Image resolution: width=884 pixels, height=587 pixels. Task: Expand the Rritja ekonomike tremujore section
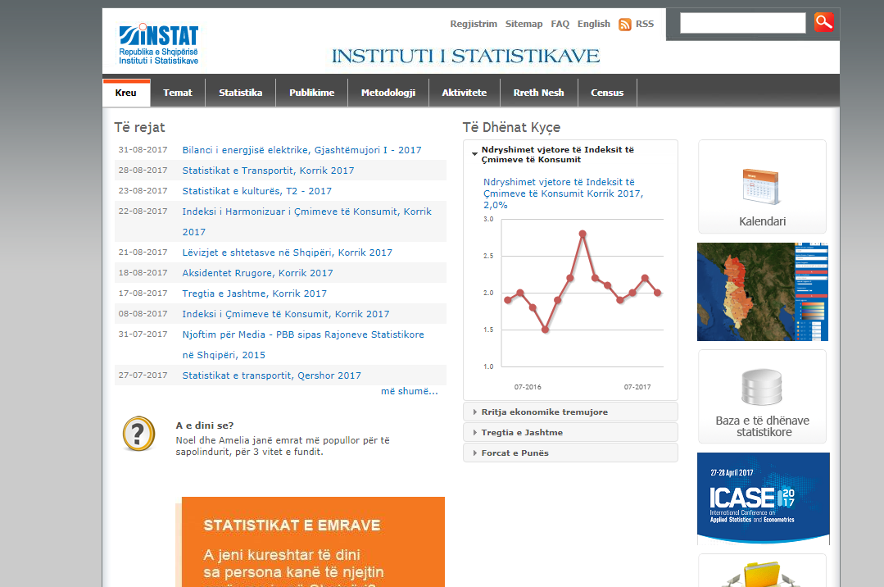(x=570, y=412)
